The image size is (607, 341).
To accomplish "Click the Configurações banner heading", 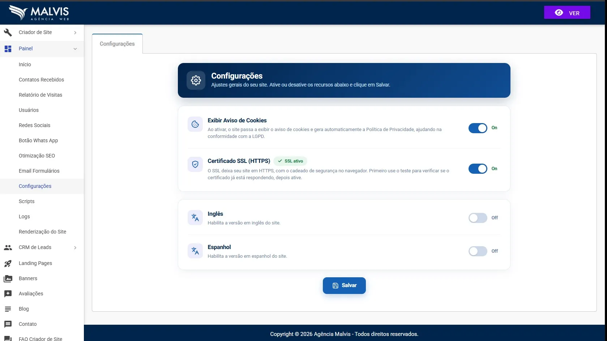I will 237,76.
